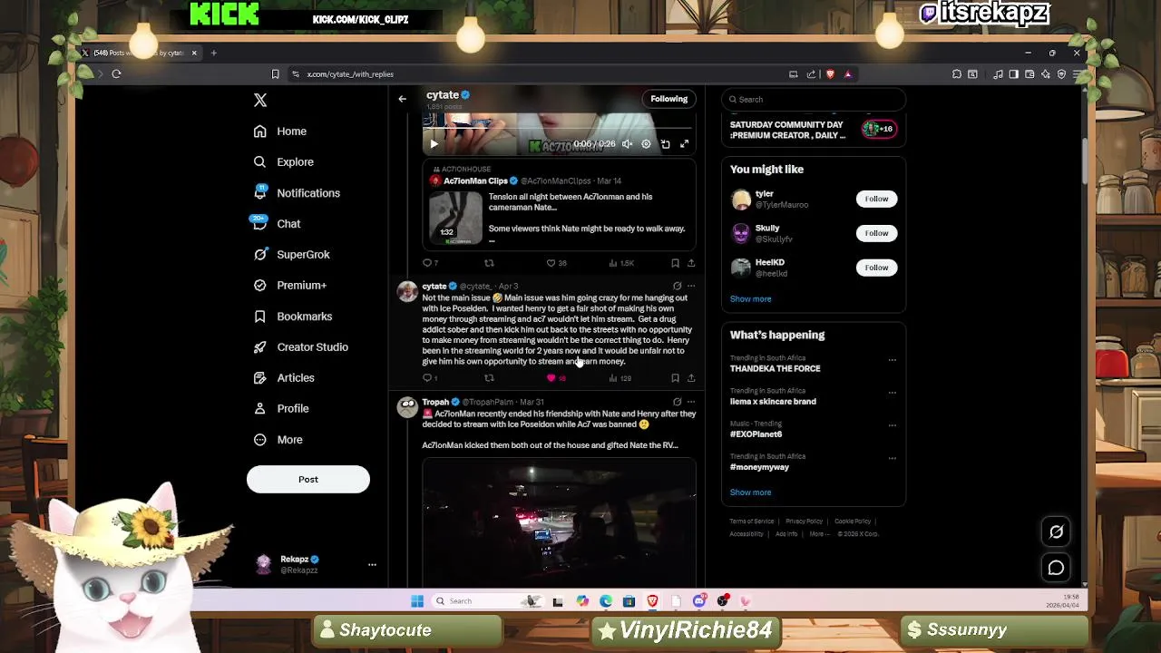The height and width of the screenshot is (653, 1161).
Task: Reload the page in the browser toolbar
Action: tap(116, 74)
